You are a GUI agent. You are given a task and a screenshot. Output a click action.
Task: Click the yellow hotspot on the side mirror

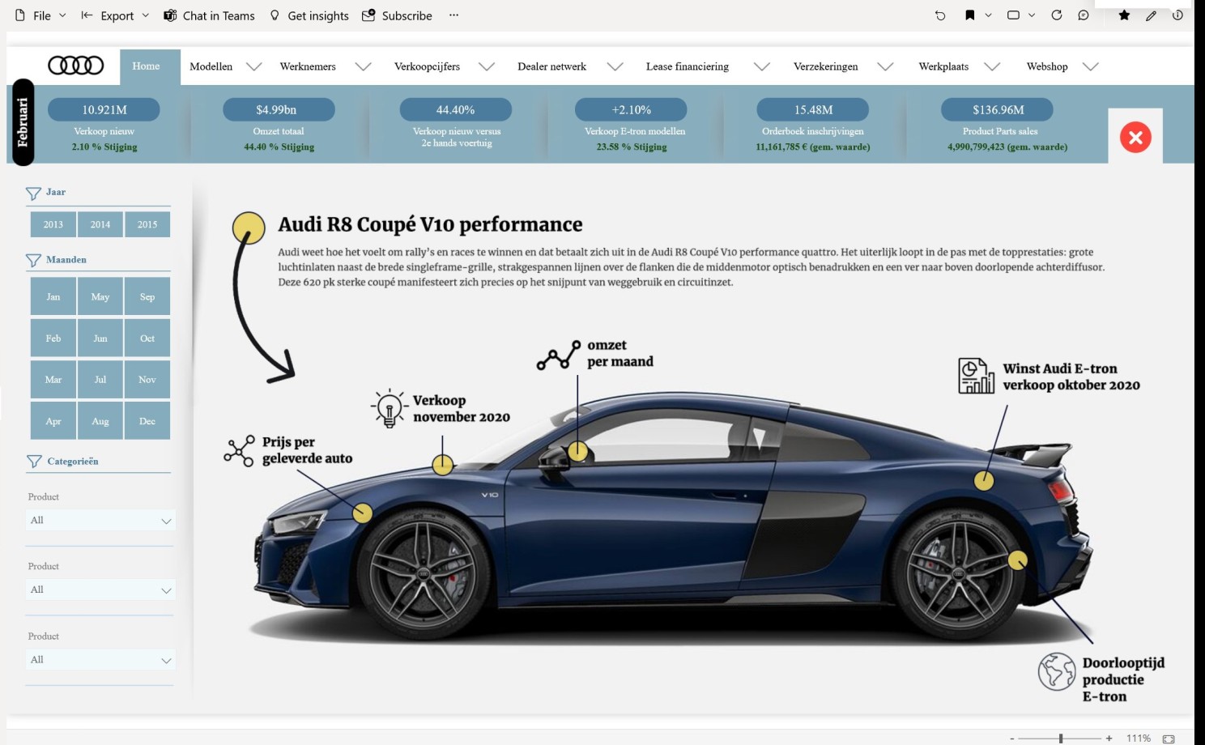(577, 451)
